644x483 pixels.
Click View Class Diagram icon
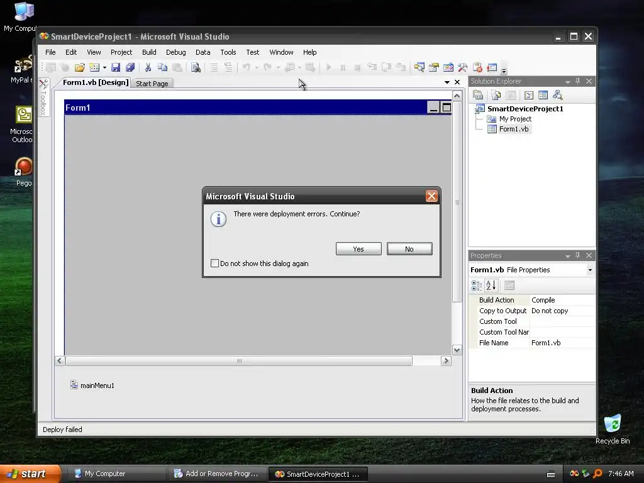tap(557, 96)
